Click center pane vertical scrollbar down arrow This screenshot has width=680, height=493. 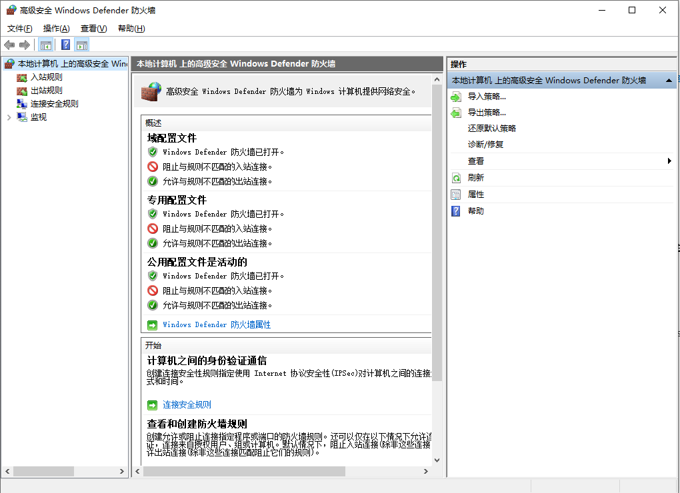click(x=437, y=460)
